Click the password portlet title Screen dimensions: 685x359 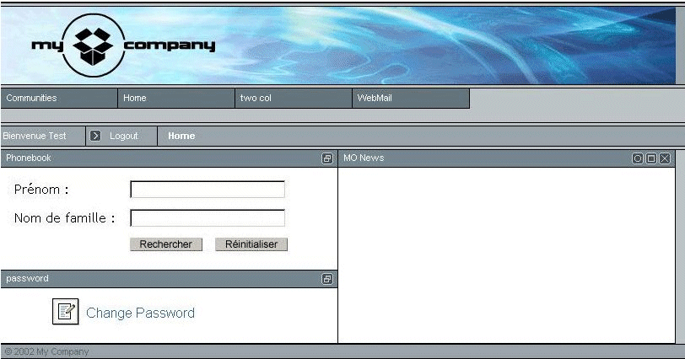click(27, 278)
